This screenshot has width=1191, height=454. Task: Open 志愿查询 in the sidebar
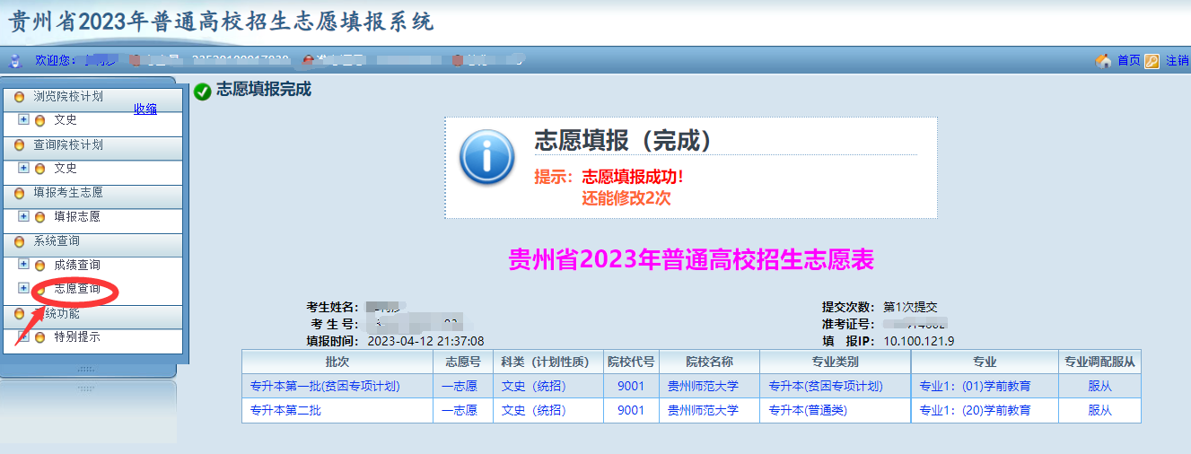tap(77, 289)
